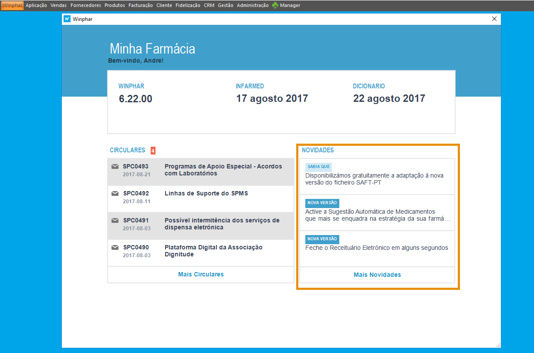Open the Feche o Receituário Eletrónico news
The width and height of the screenshot is (534, 353).
click(376, 248)
